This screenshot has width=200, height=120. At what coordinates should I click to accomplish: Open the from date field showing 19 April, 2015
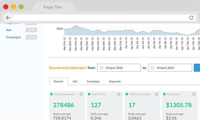pos(119,68)
